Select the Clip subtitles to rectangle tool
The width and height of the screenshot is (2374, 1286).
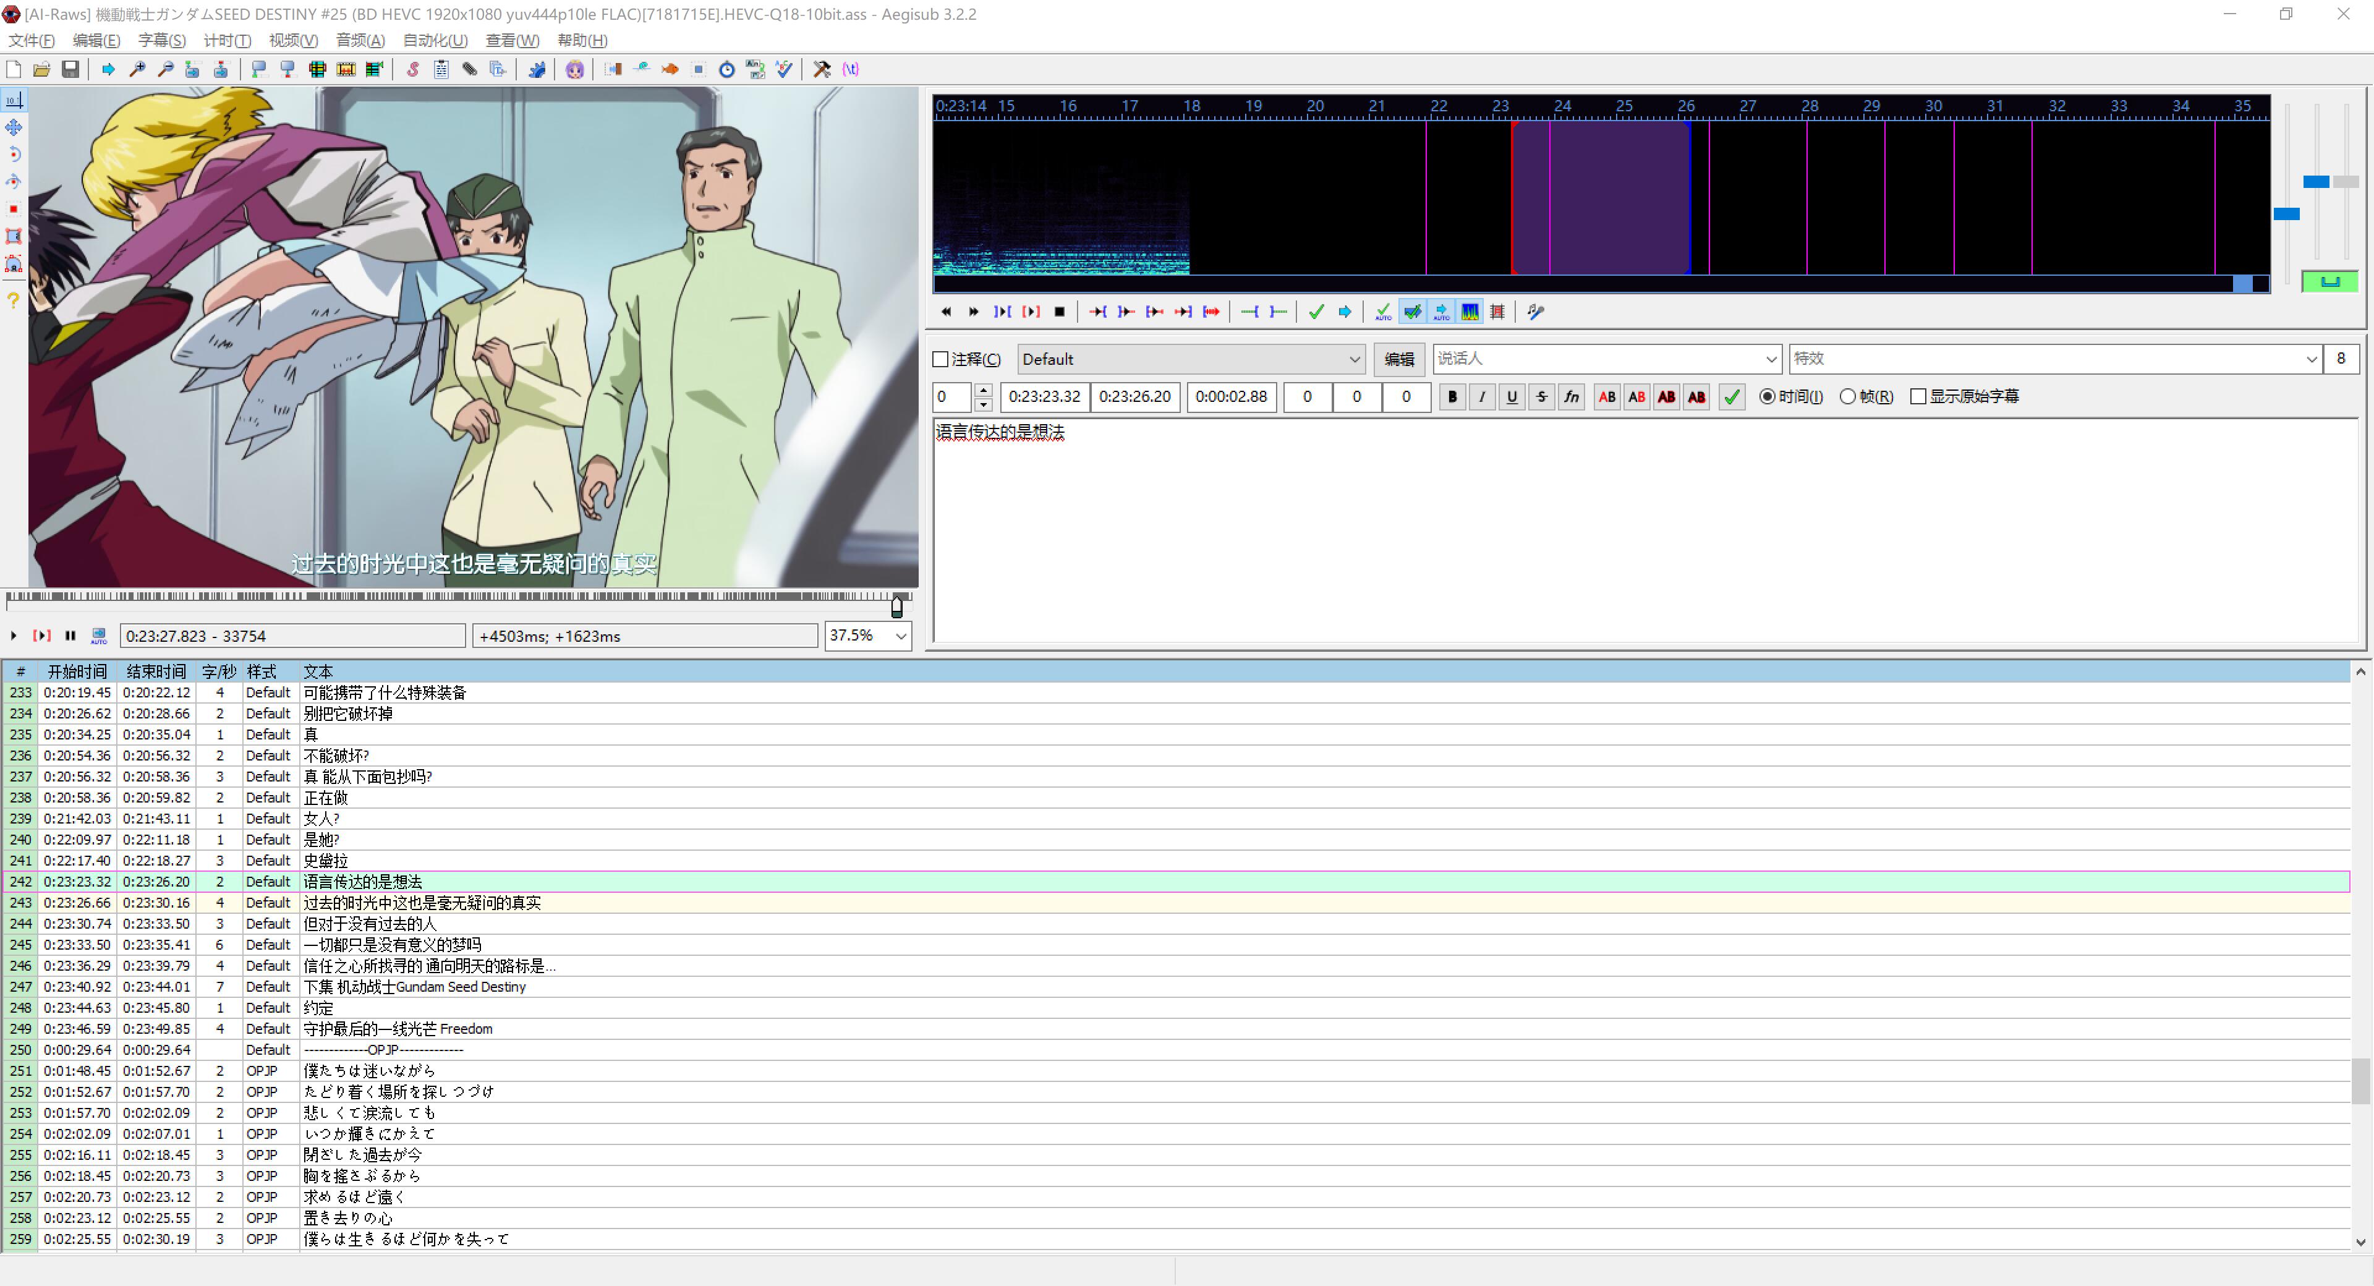pos(14,237)
